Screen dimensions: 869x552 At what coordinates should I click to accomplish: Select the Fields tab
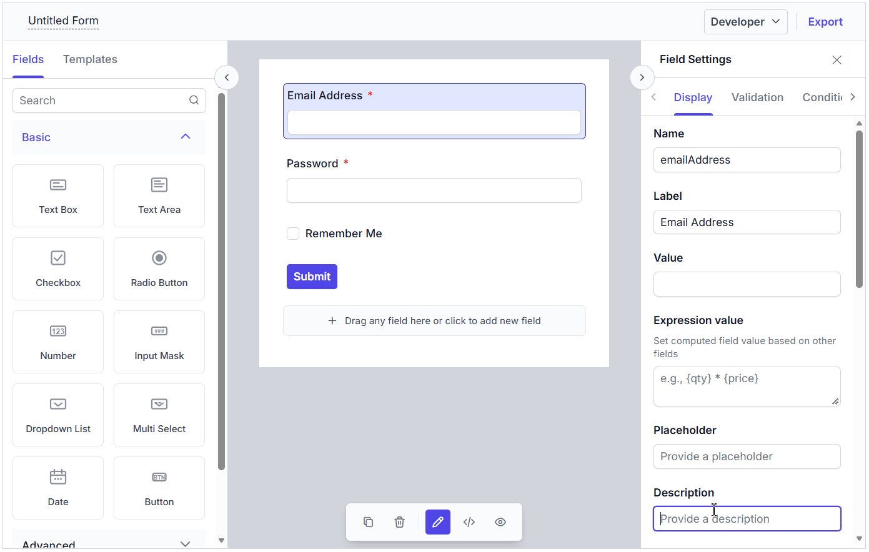click(28, 59)
